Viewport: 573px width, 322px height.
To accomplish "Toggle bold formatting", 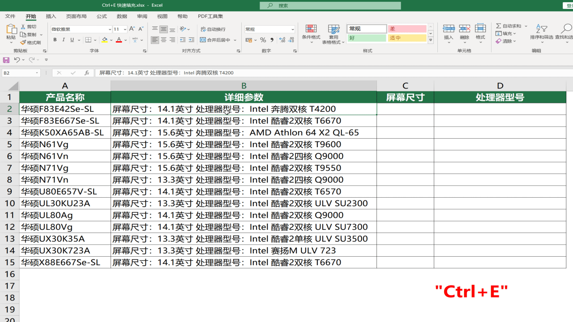I will (55, 40).
